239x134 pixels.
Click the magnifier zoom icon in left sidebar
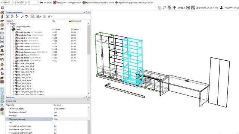click(2, 105)
